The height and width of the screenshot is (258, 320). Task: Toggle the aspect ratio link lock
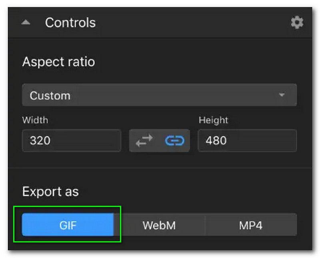point(174,140)
